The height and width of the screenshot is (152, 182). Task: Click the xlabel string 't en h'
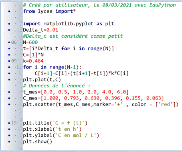click(x=67, y=129)
